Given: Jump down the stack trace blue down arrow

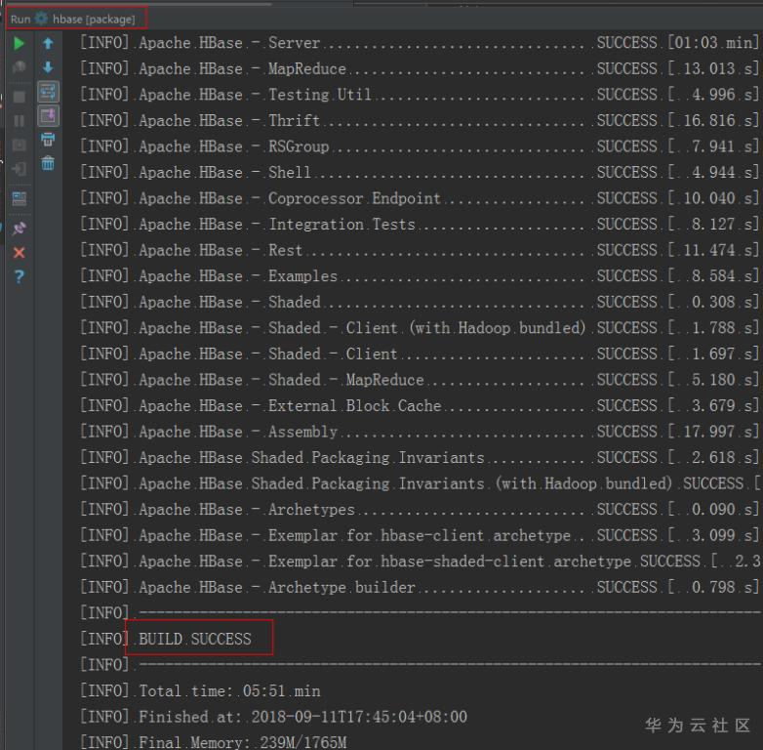Looking at the screenshot, I should (48, 67).
